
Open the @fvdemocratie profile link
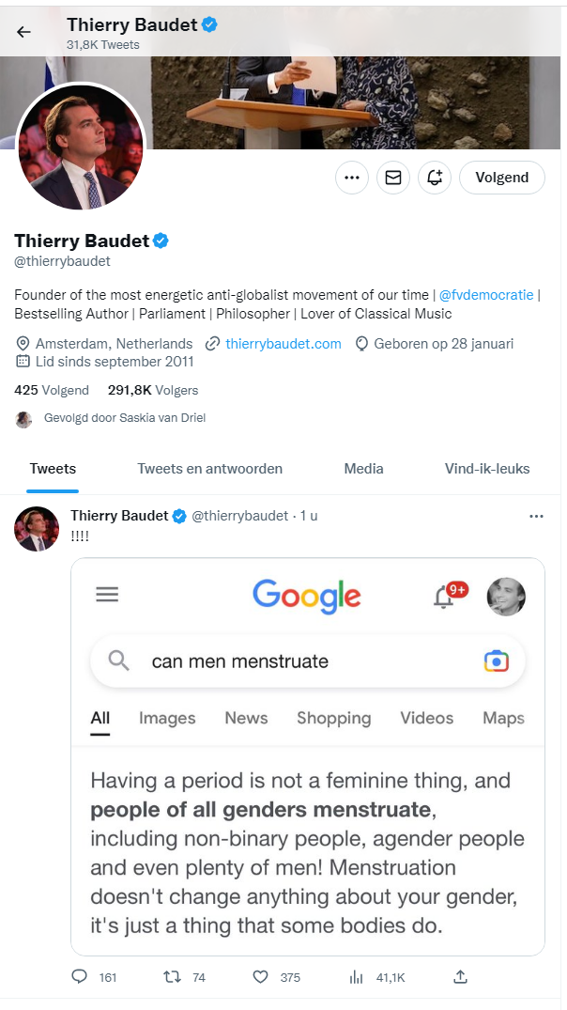[x=486, y=295]
